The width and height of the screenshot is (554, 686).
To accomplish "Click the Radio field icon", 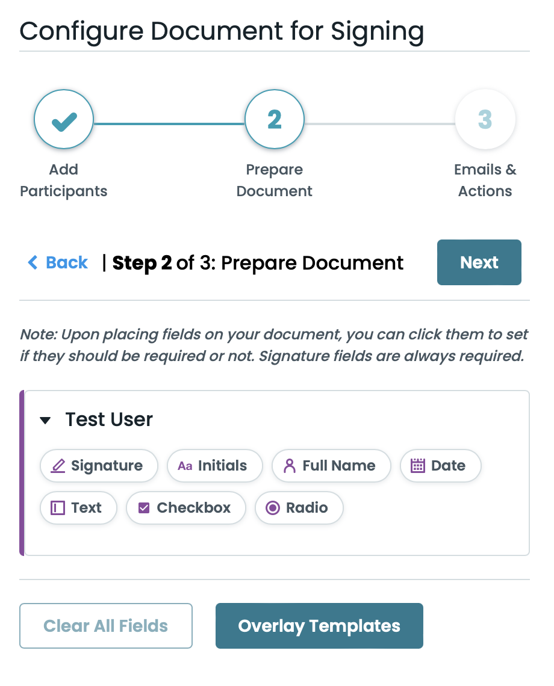I will (x=273, y=508).
